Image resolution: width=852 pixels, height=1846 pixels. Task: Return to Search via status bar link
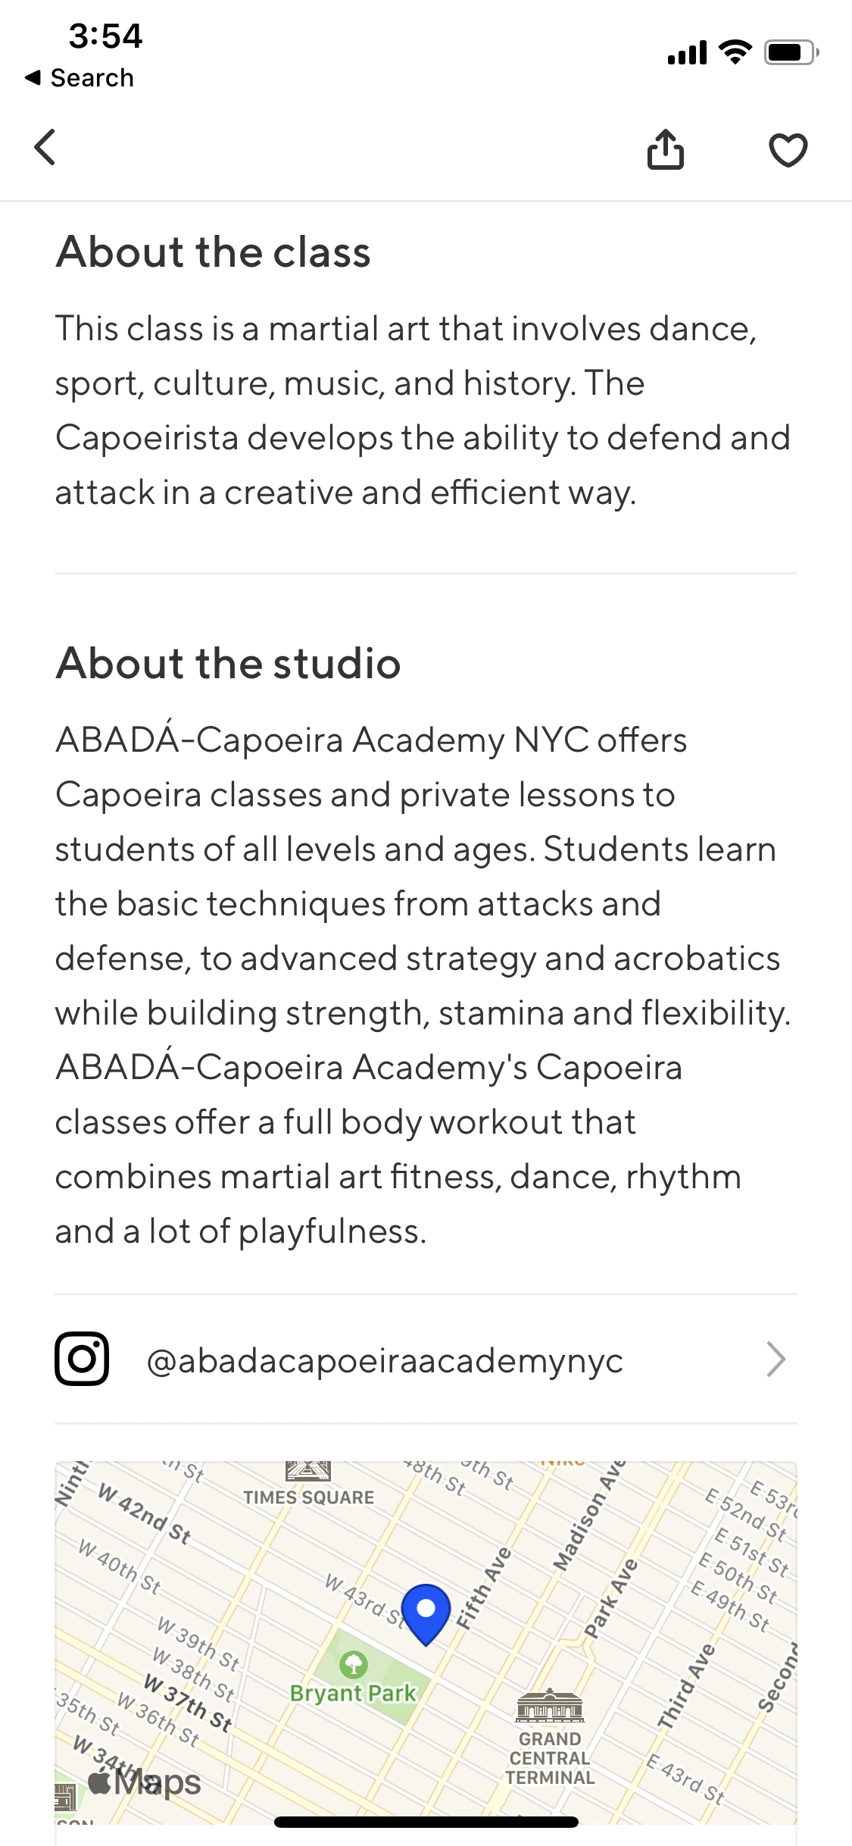click(x=80, y=77)
